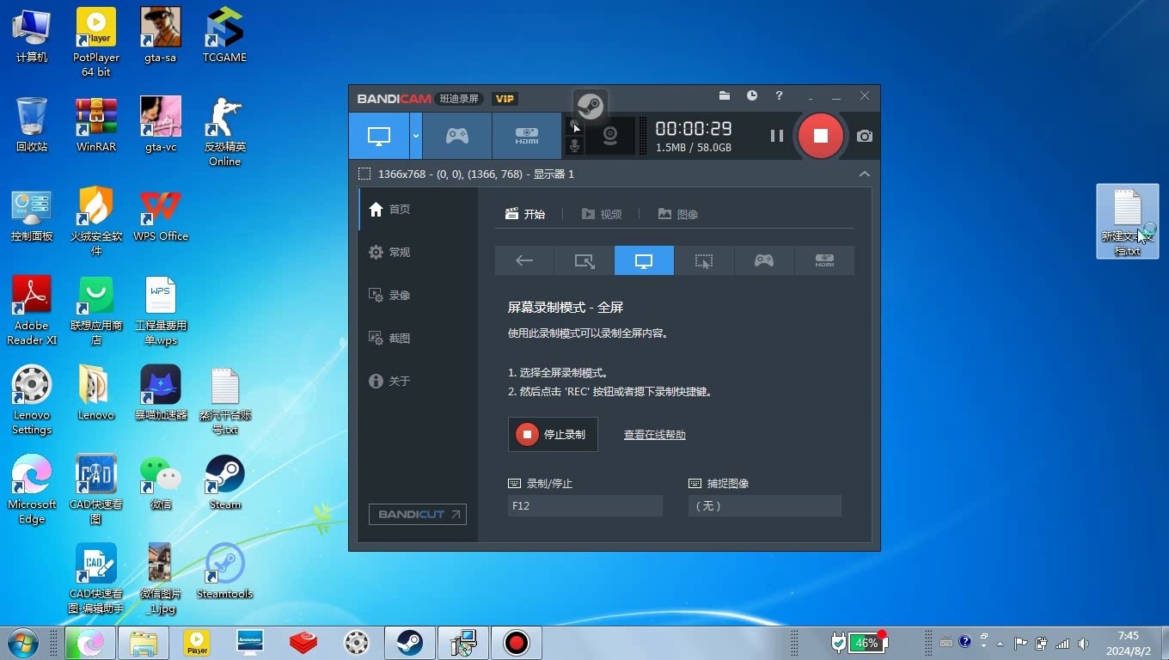Toggle the microphone recording icon

(x=575, y=146)
